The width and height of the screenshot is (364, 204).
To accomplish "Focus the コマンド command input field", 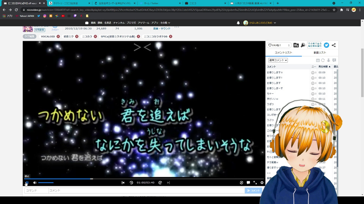I will [x=36, y=190].
